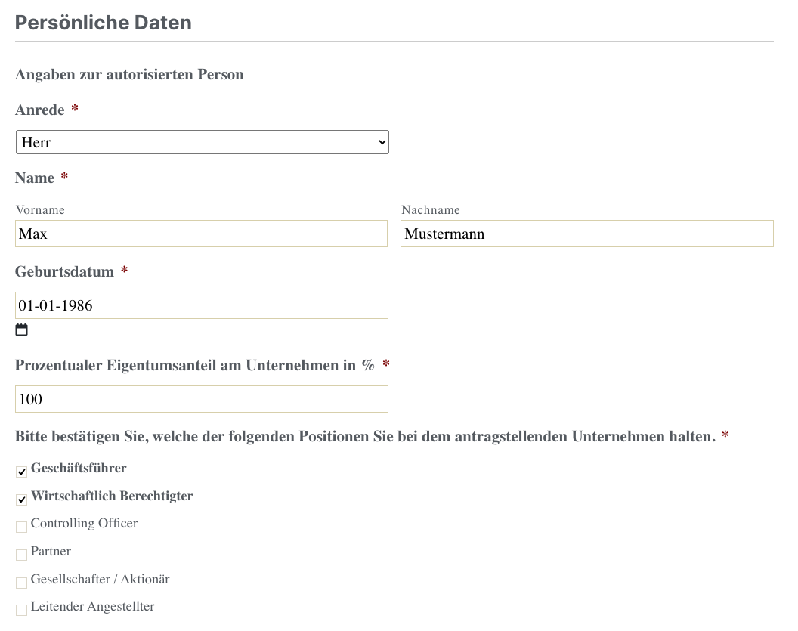This screenshot has height=631, width=798.
Task: Click the Bitte bestätigen Sie positions question text
Action: [364, 437]
